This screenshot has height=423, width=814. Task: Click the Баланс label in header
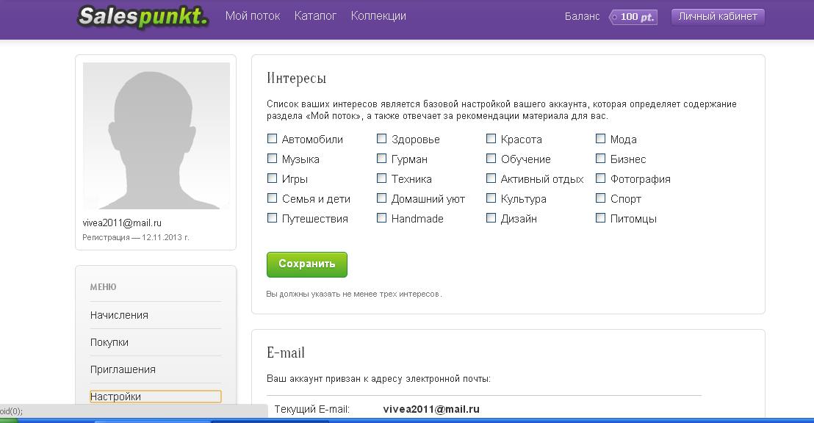(x=582, y=17)
